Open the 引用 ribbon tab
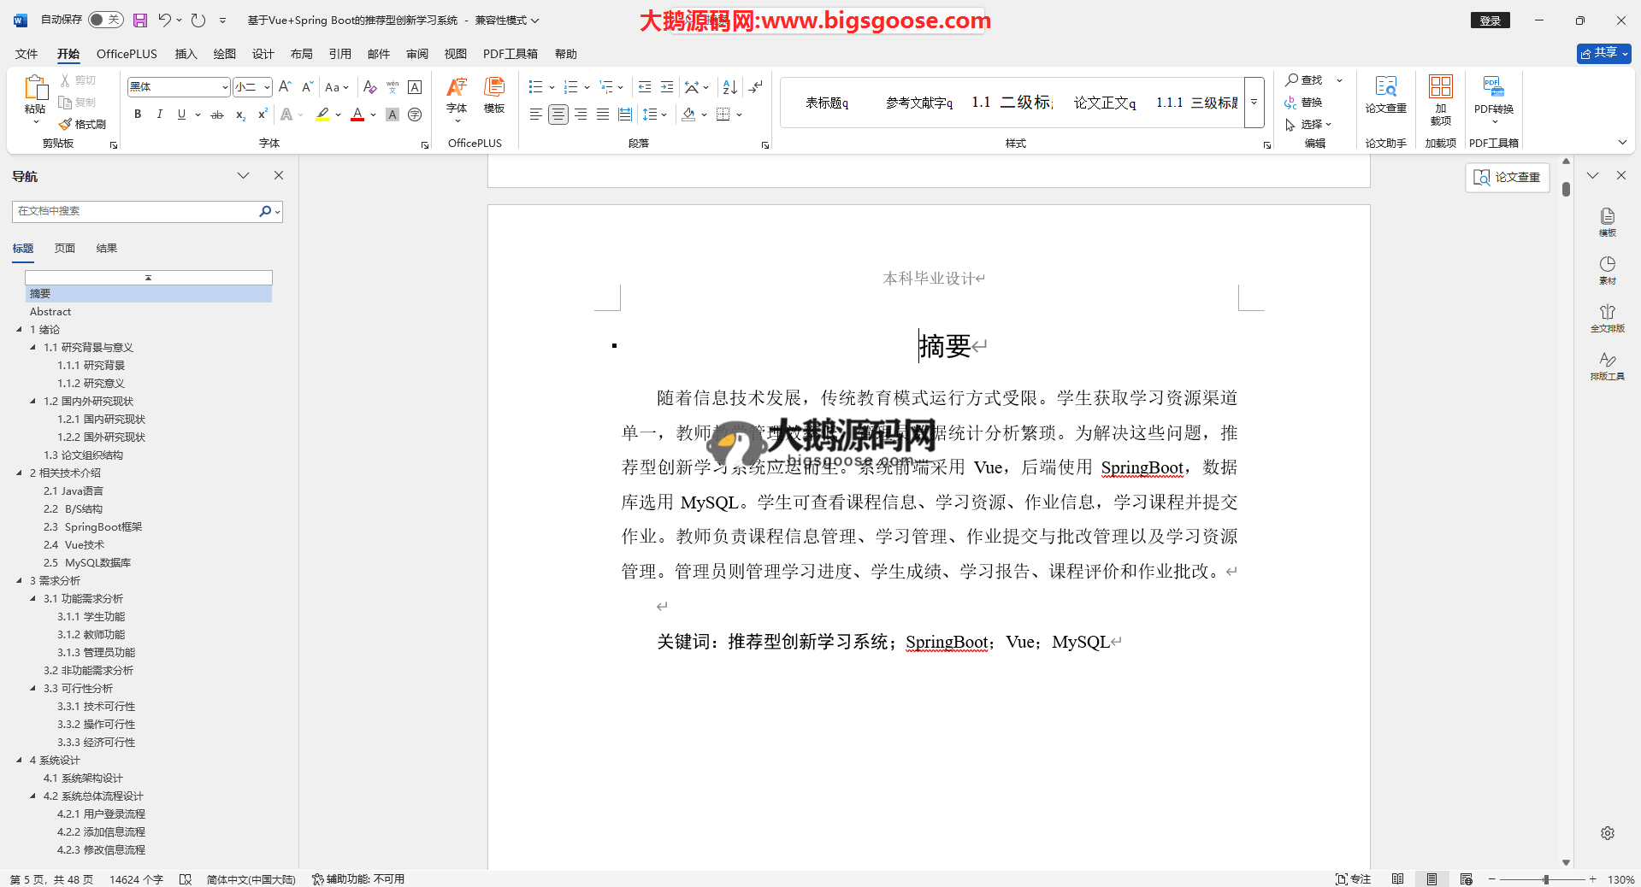1641x887 pixels. (x=339, y=54)
